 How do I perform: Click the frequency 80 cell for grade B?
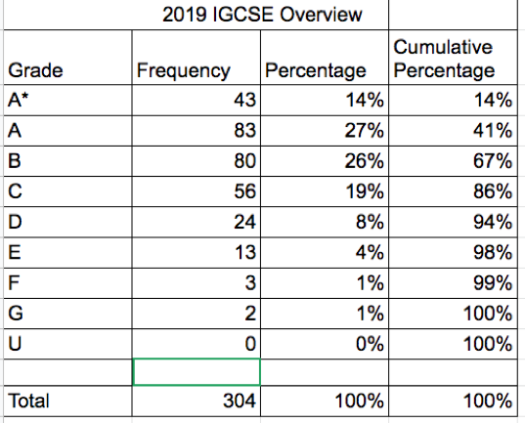point(197,161)
